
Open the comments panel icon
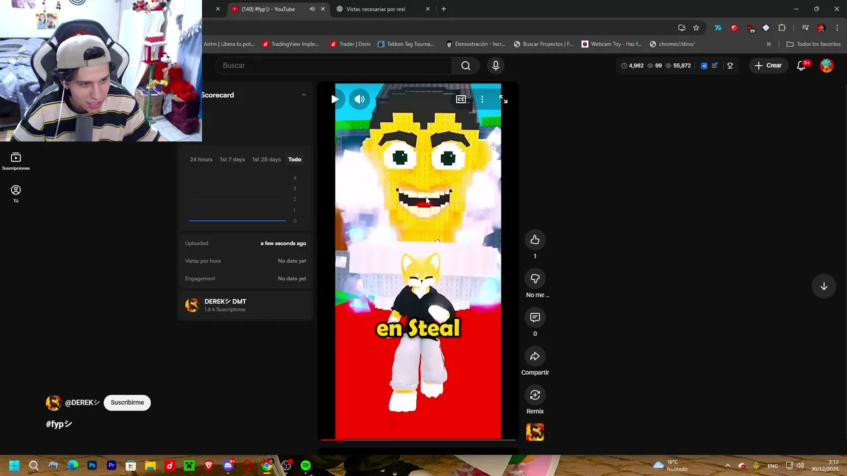click(x=535, y=317)
